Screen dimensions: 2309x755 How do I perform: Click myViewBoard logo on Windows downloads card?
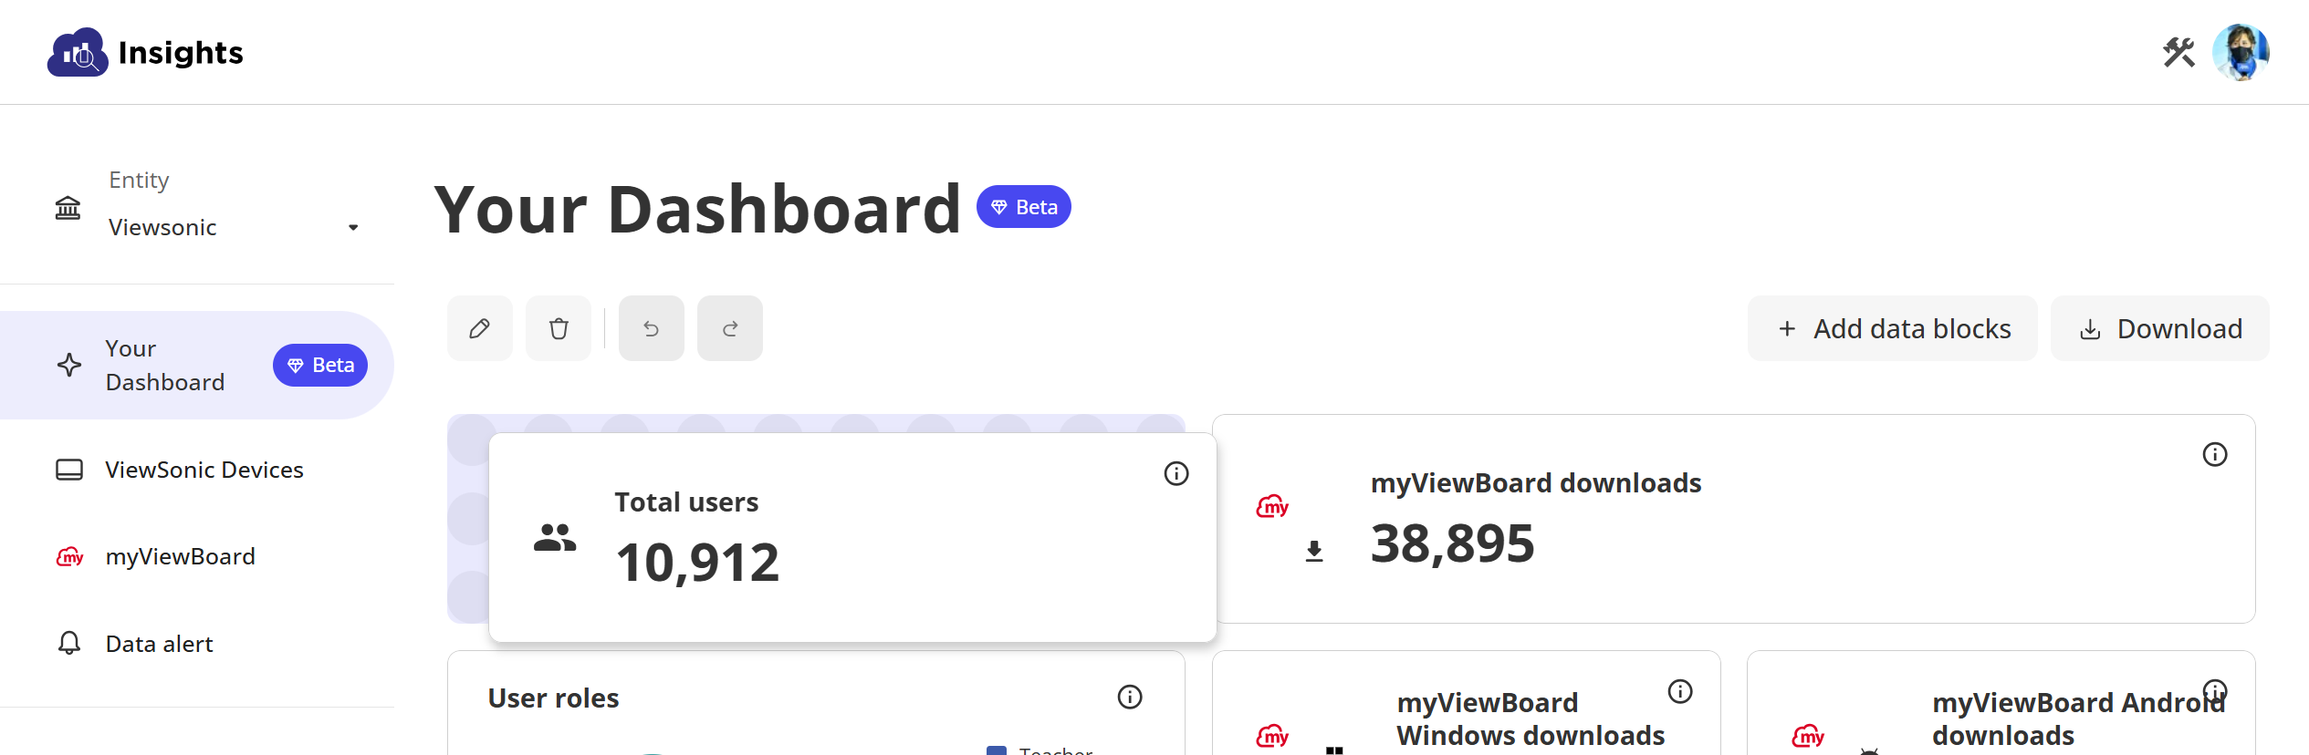[1272, 735]
